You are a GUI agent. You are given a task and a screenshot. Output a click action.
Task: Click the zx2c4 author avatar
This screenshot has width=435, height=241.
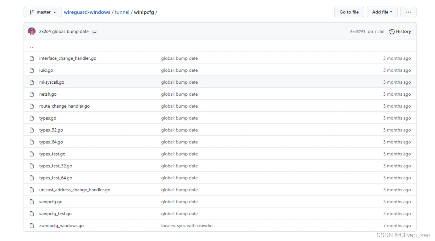[32, 32]
